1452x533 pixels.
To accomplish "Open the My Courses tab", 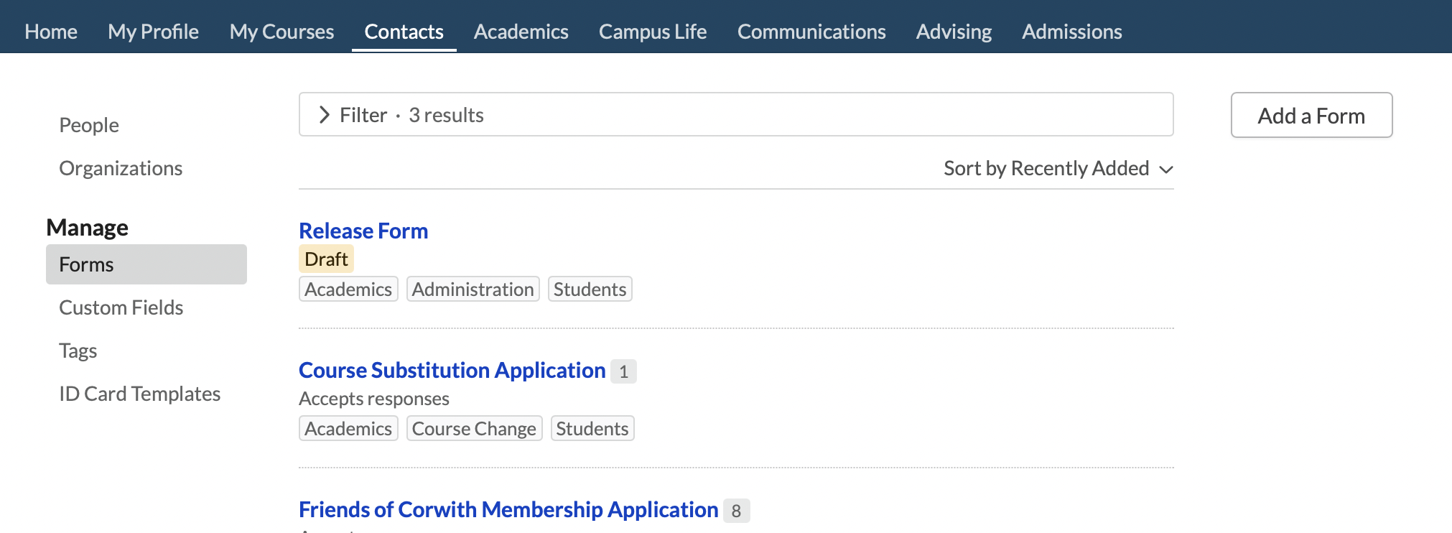I will click(x=281, y=32).
